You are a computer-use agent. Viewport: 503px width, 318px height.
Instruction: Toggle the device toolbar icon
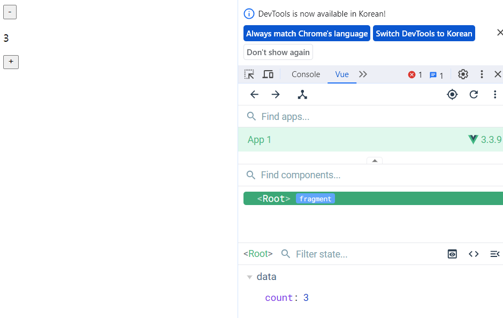click(268, 74)
